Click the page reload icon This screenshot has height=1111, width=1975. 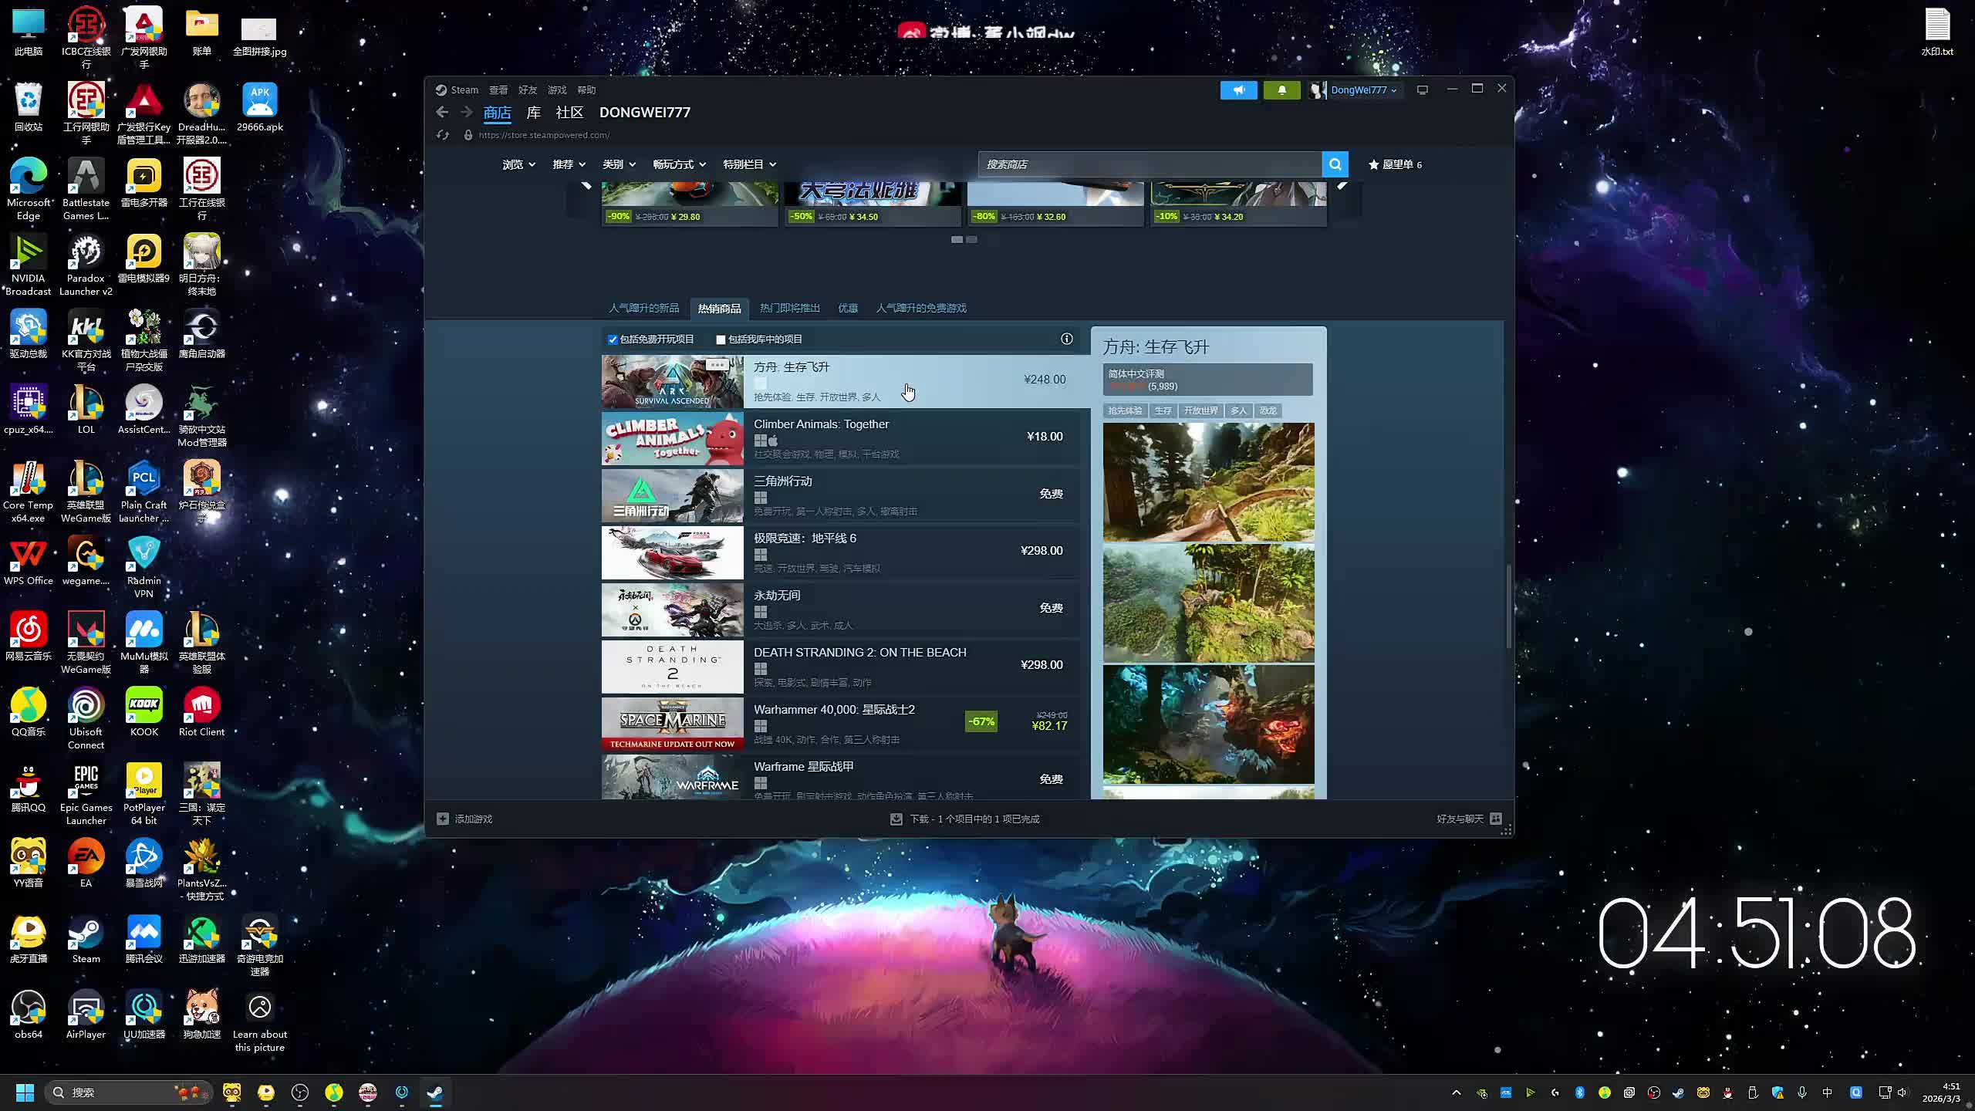[442, 135]
